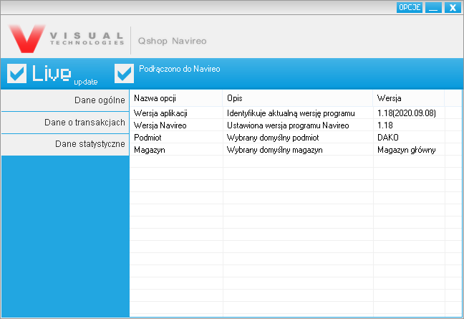
Task: Close the Qshop Navireo window
Action: coord(453,7)
